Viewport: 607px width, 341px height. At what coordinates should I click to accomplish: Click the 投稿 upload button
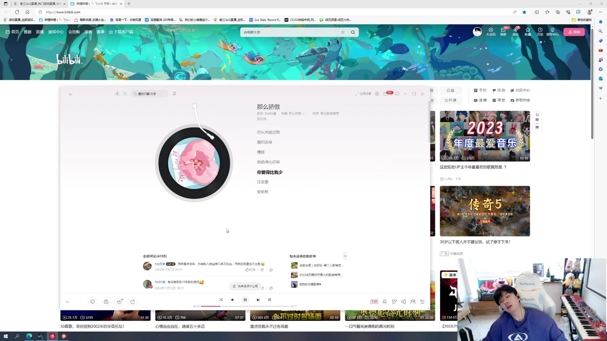(574, 32)
